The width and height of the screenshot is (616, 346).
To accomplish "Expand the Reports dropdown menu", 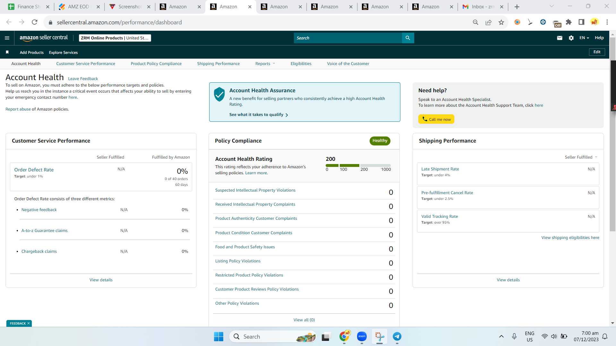I will [265, 63].
